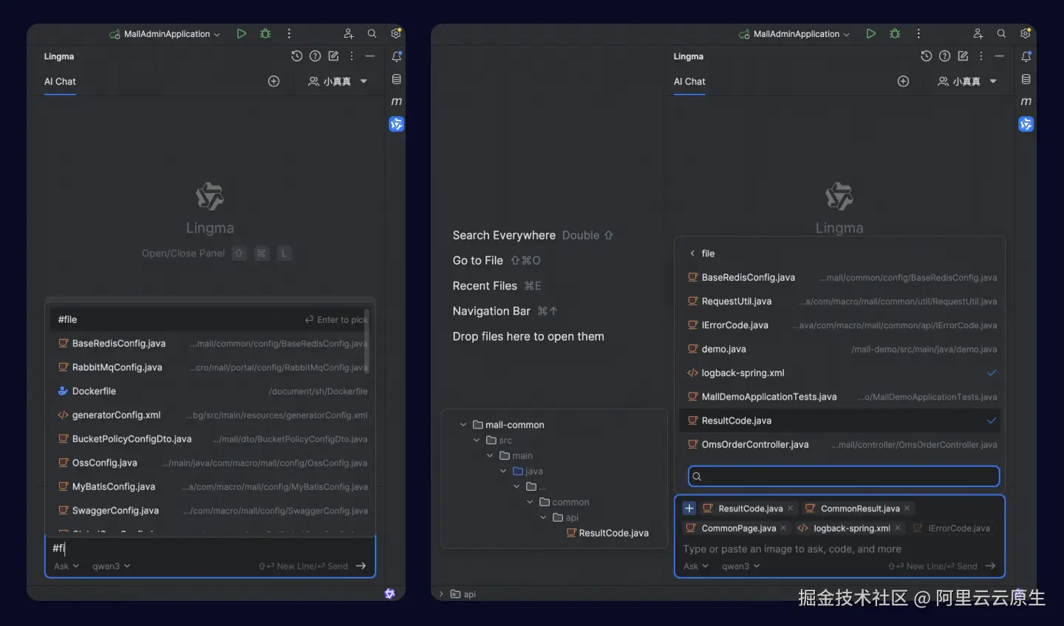Run MallAdminApplication in the right window

870,34
